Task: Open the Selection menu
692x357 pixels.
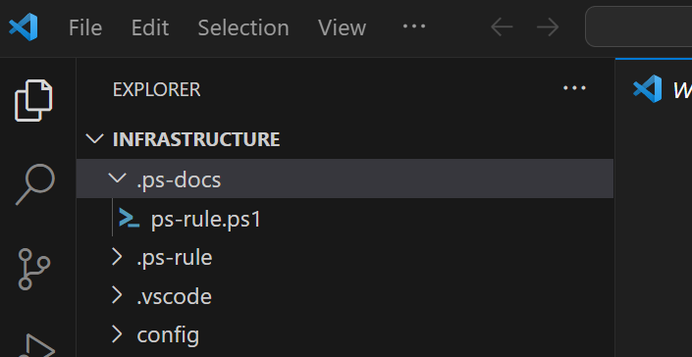Action: pyautogui.click(x=243, y=28)
